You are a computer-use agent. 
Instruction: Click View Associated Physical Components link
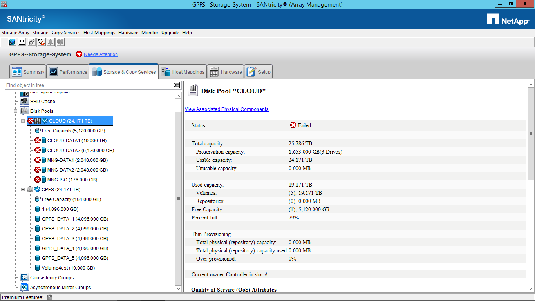coord(226,109)
